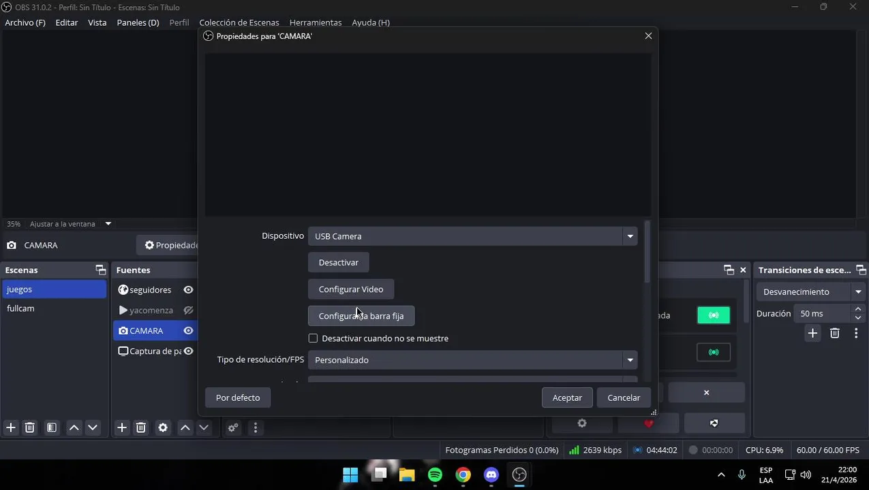Click the X button in controls panel

[706, 393]
